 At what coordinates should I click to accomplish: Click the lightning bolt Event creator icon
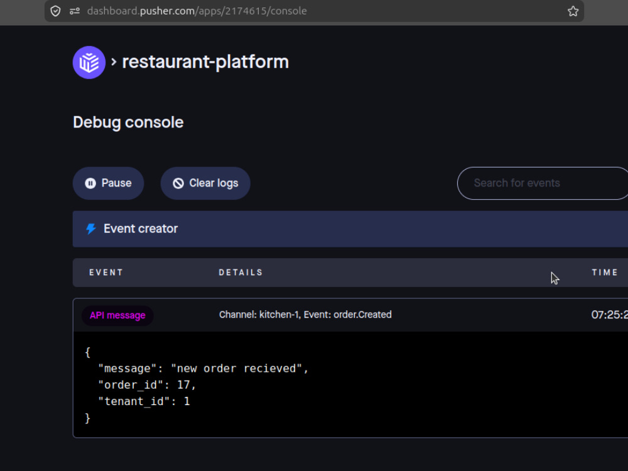coord(91,229)
